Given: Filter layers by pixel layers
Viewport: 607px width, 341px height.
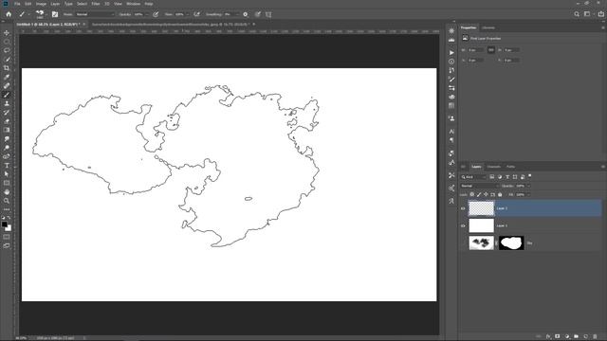Looking at the screenshot, I should click(492, 177).
